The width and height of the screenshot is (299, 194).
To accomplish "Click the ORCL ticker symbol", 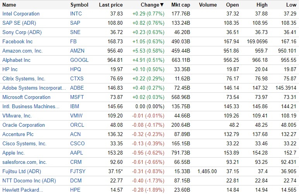I will [x=77, y=125].
